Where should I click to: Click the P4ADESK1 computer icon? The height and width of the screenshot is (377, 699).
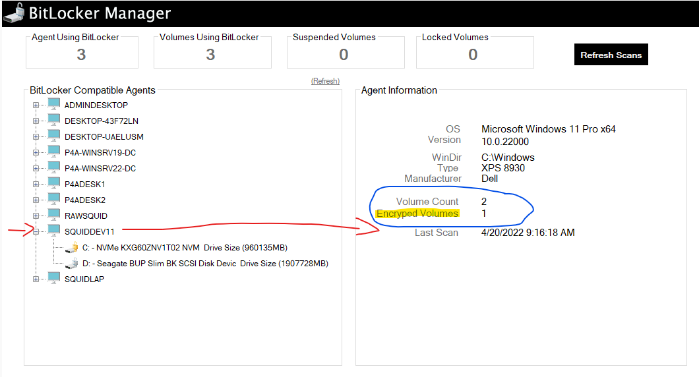(x=54, y=185)
